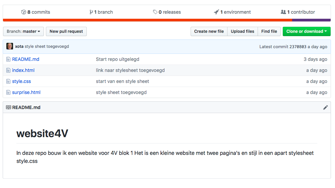Open commit hash 2370803

[298, 47]
